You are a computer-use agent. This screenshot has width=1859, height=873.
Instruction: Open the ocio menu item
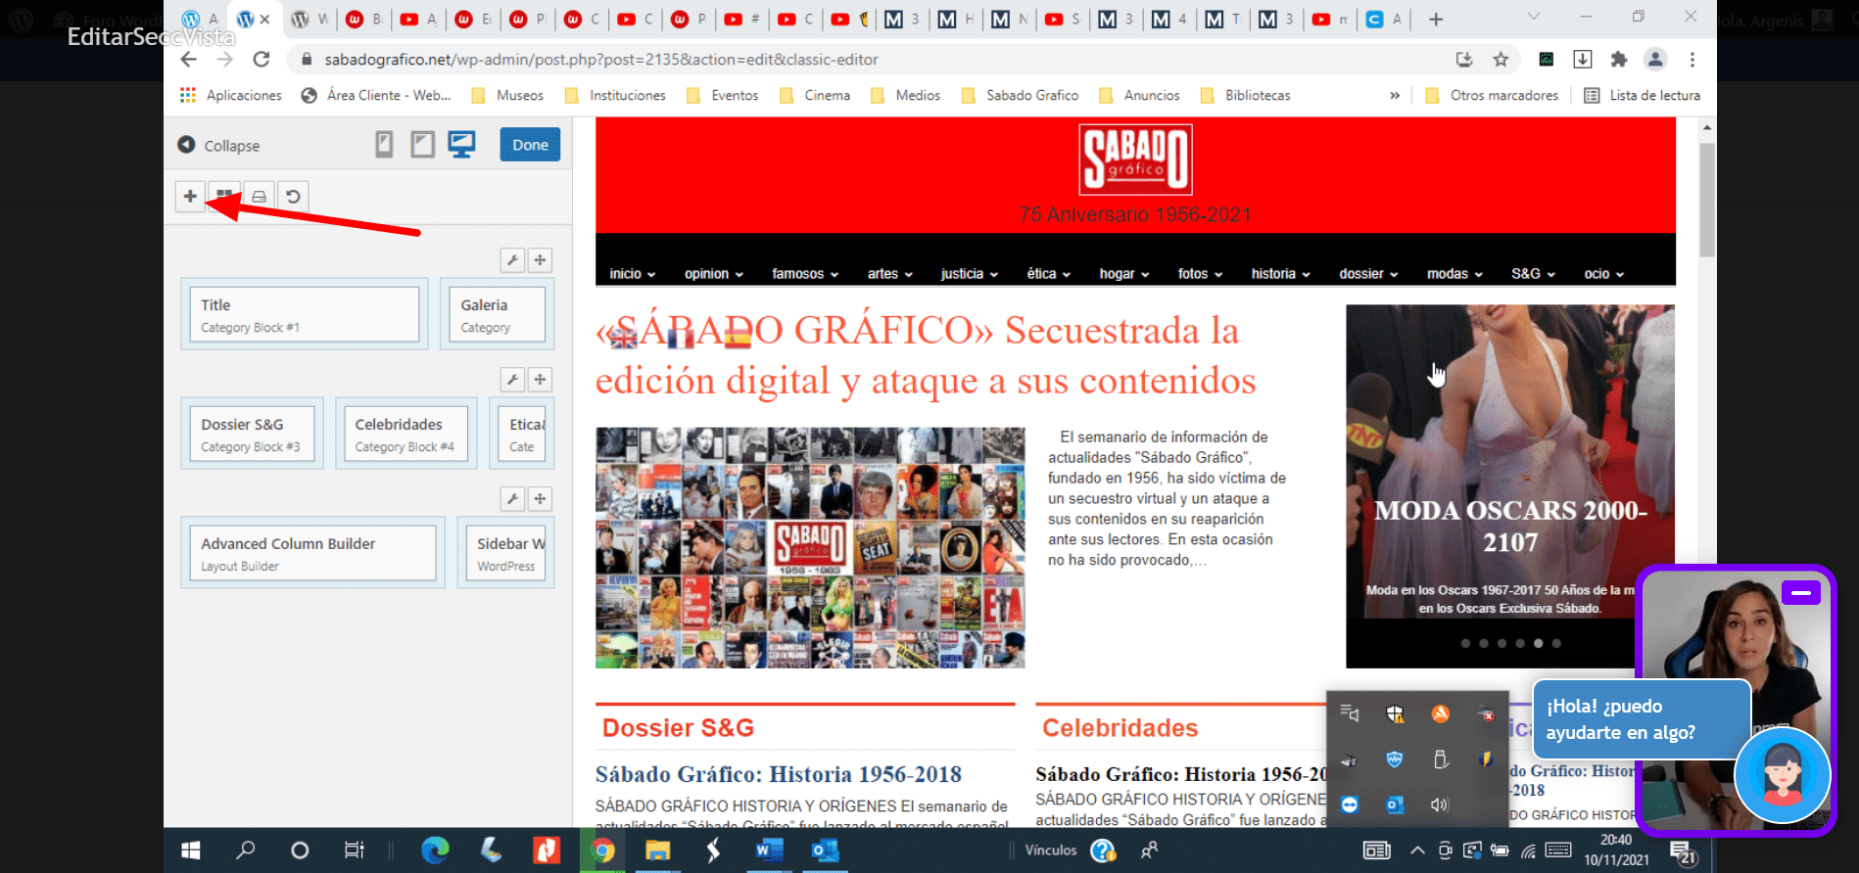[x=1603, y=274]
